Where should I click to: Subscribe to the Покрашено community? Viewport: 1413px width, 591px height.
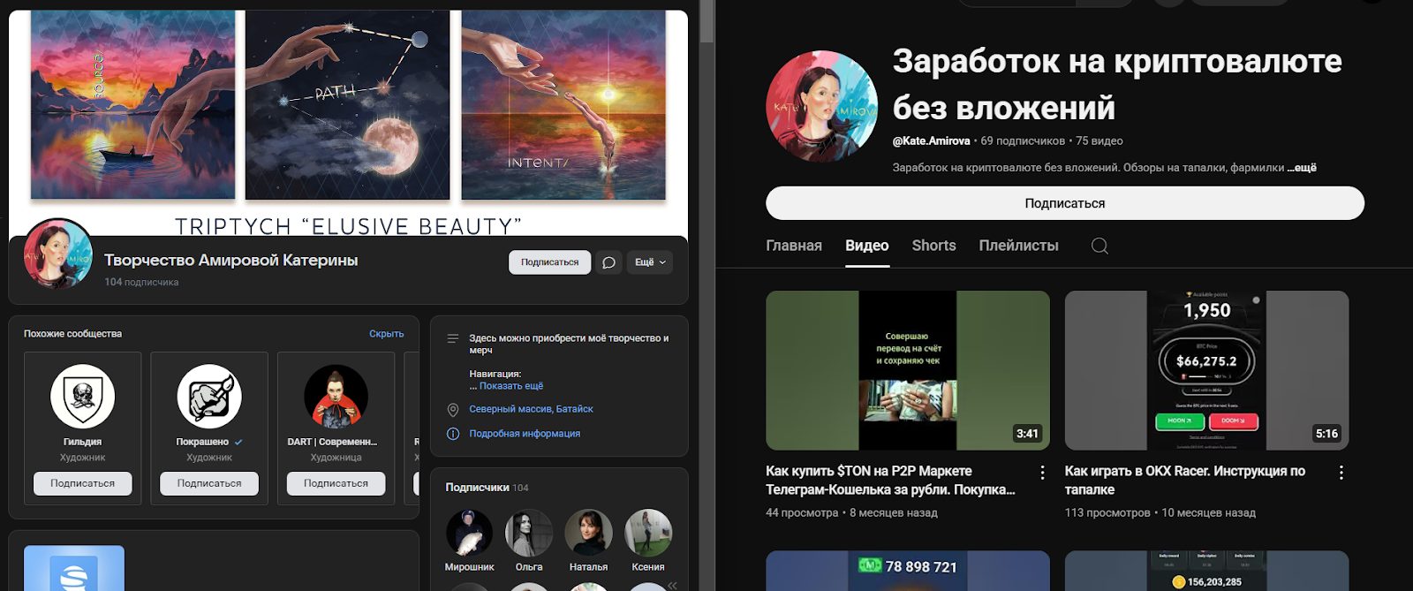pos(209,483)
